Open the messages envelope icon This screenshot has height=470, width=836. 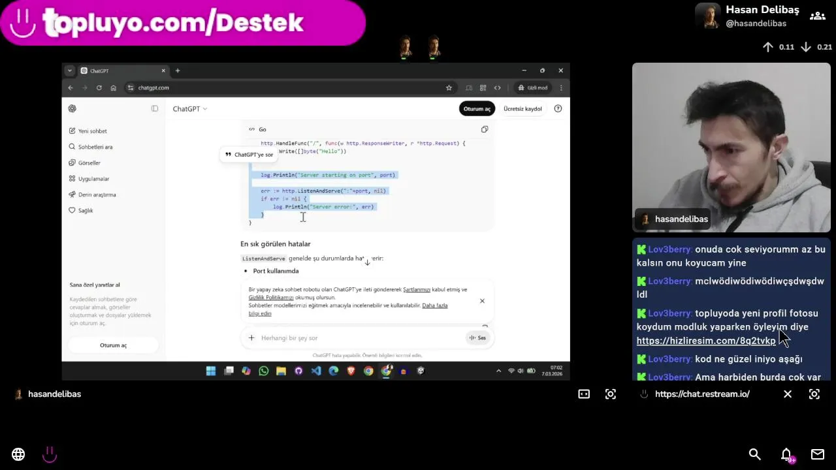(x=818, y=454)
